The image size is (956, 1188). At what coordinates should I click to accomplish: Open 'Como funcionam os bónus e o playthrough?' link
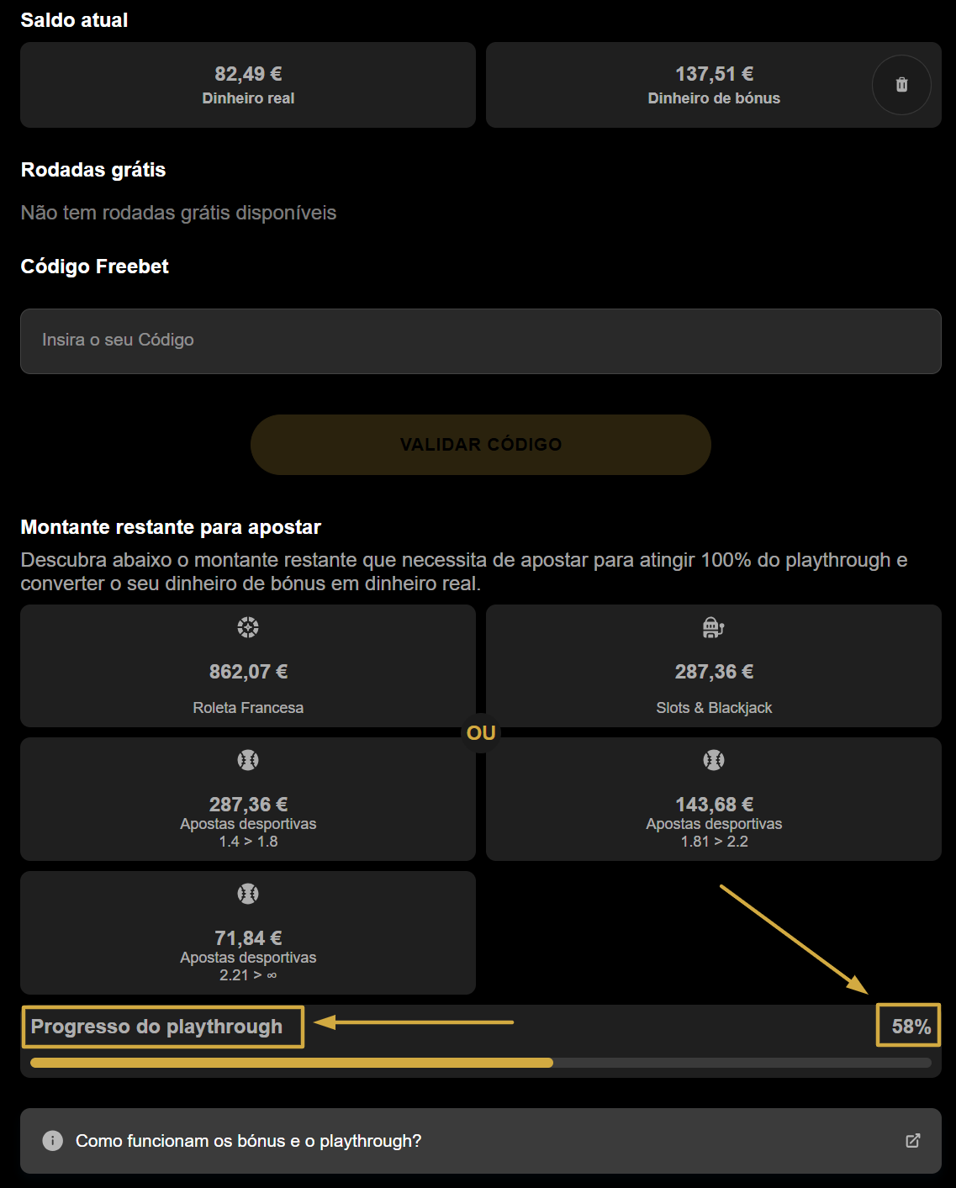[x=249, y=1141]
